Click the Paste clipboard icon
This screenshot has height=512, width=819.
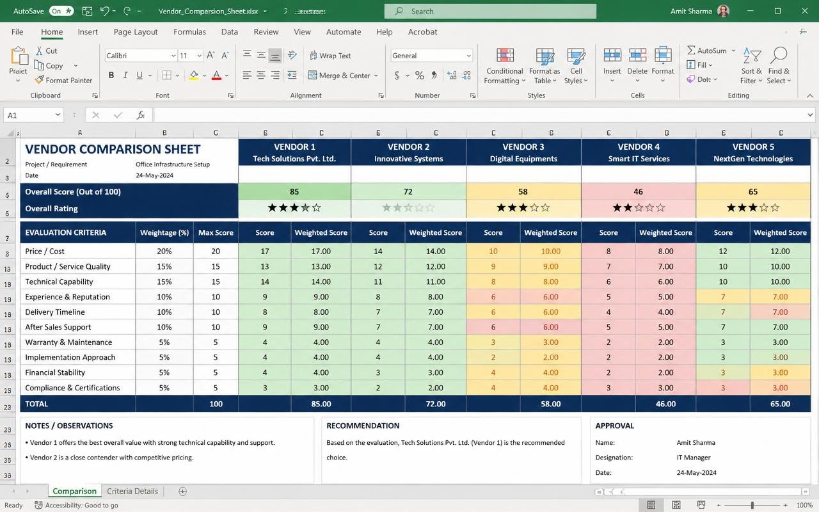click(18, 56)
